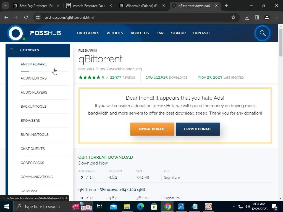Image resolution: width=283 pixels, height=212 pixels.
Task: Download qBittorrent Windows x64 (lt20 qt6)
Action: [112, 189]
